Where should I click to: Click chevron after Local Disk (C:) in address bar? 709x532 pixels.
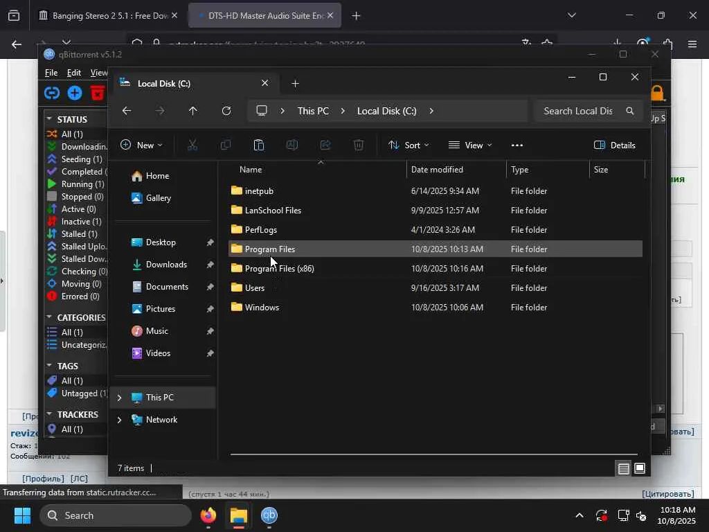click(431, 111)
